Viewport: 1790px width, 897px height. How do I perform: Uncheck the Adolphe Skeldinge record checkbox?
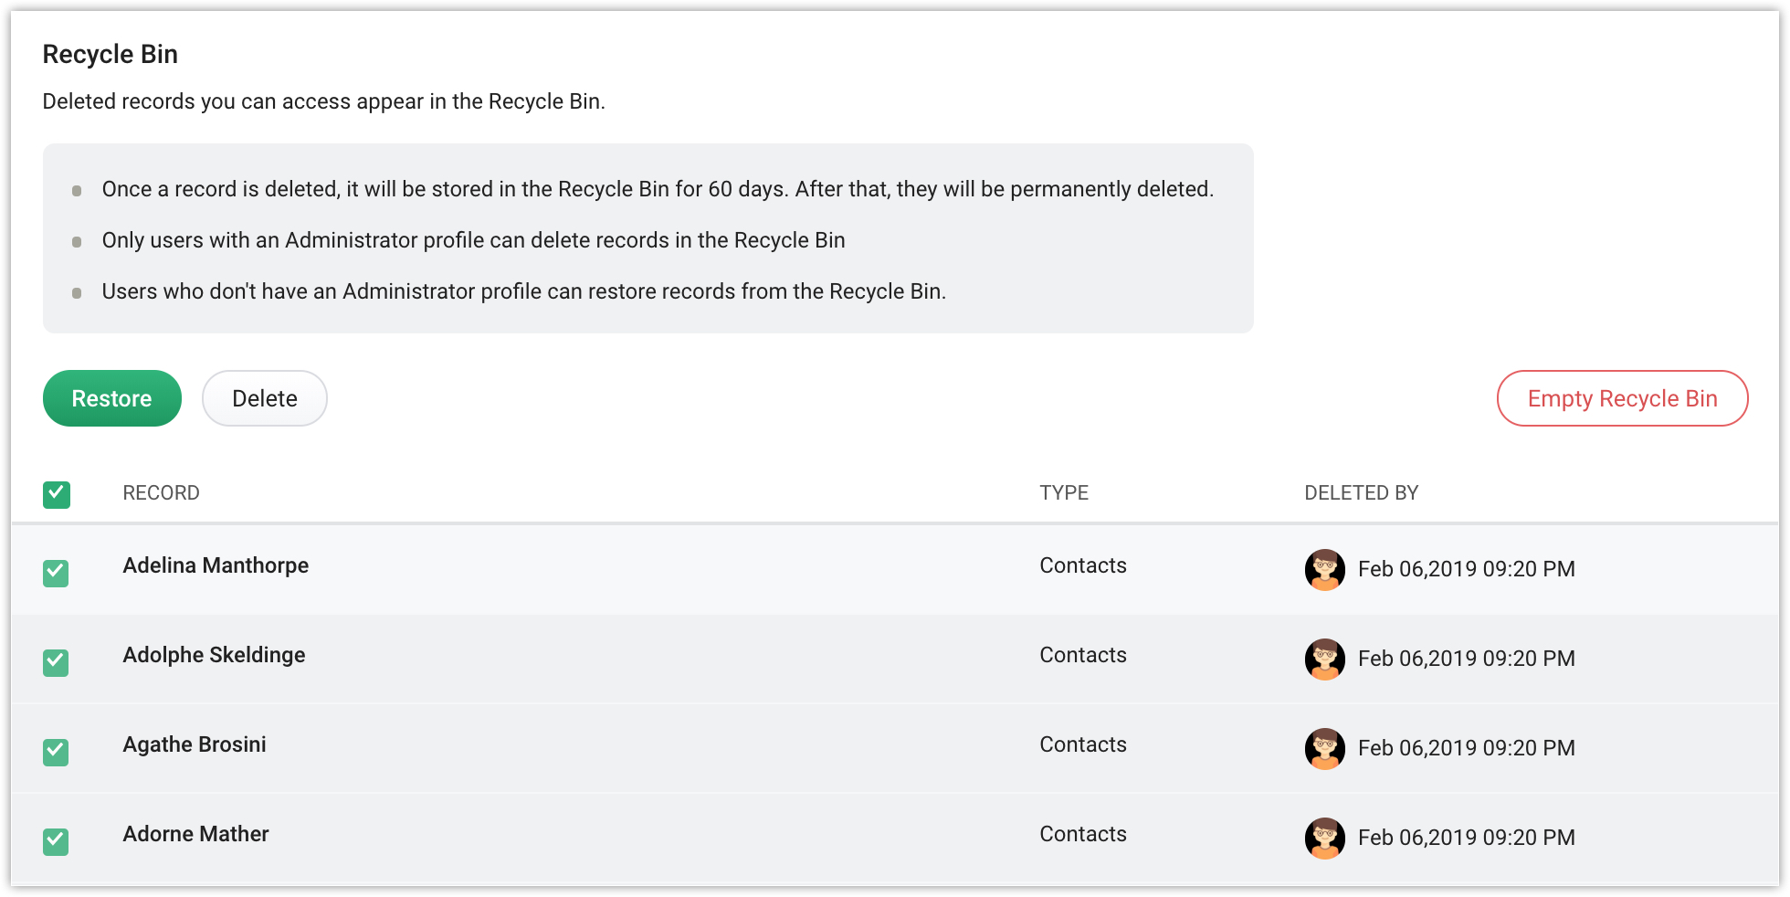(57, 662)
